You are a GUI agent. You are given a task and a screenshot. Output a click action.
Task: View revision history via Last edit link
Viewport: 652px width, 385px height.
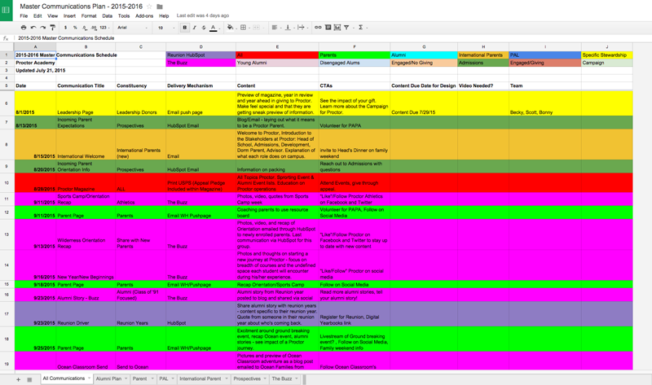(203, 15)
